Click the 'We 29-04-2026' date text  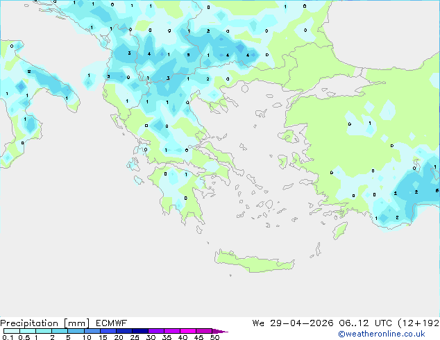coord(293,323)
